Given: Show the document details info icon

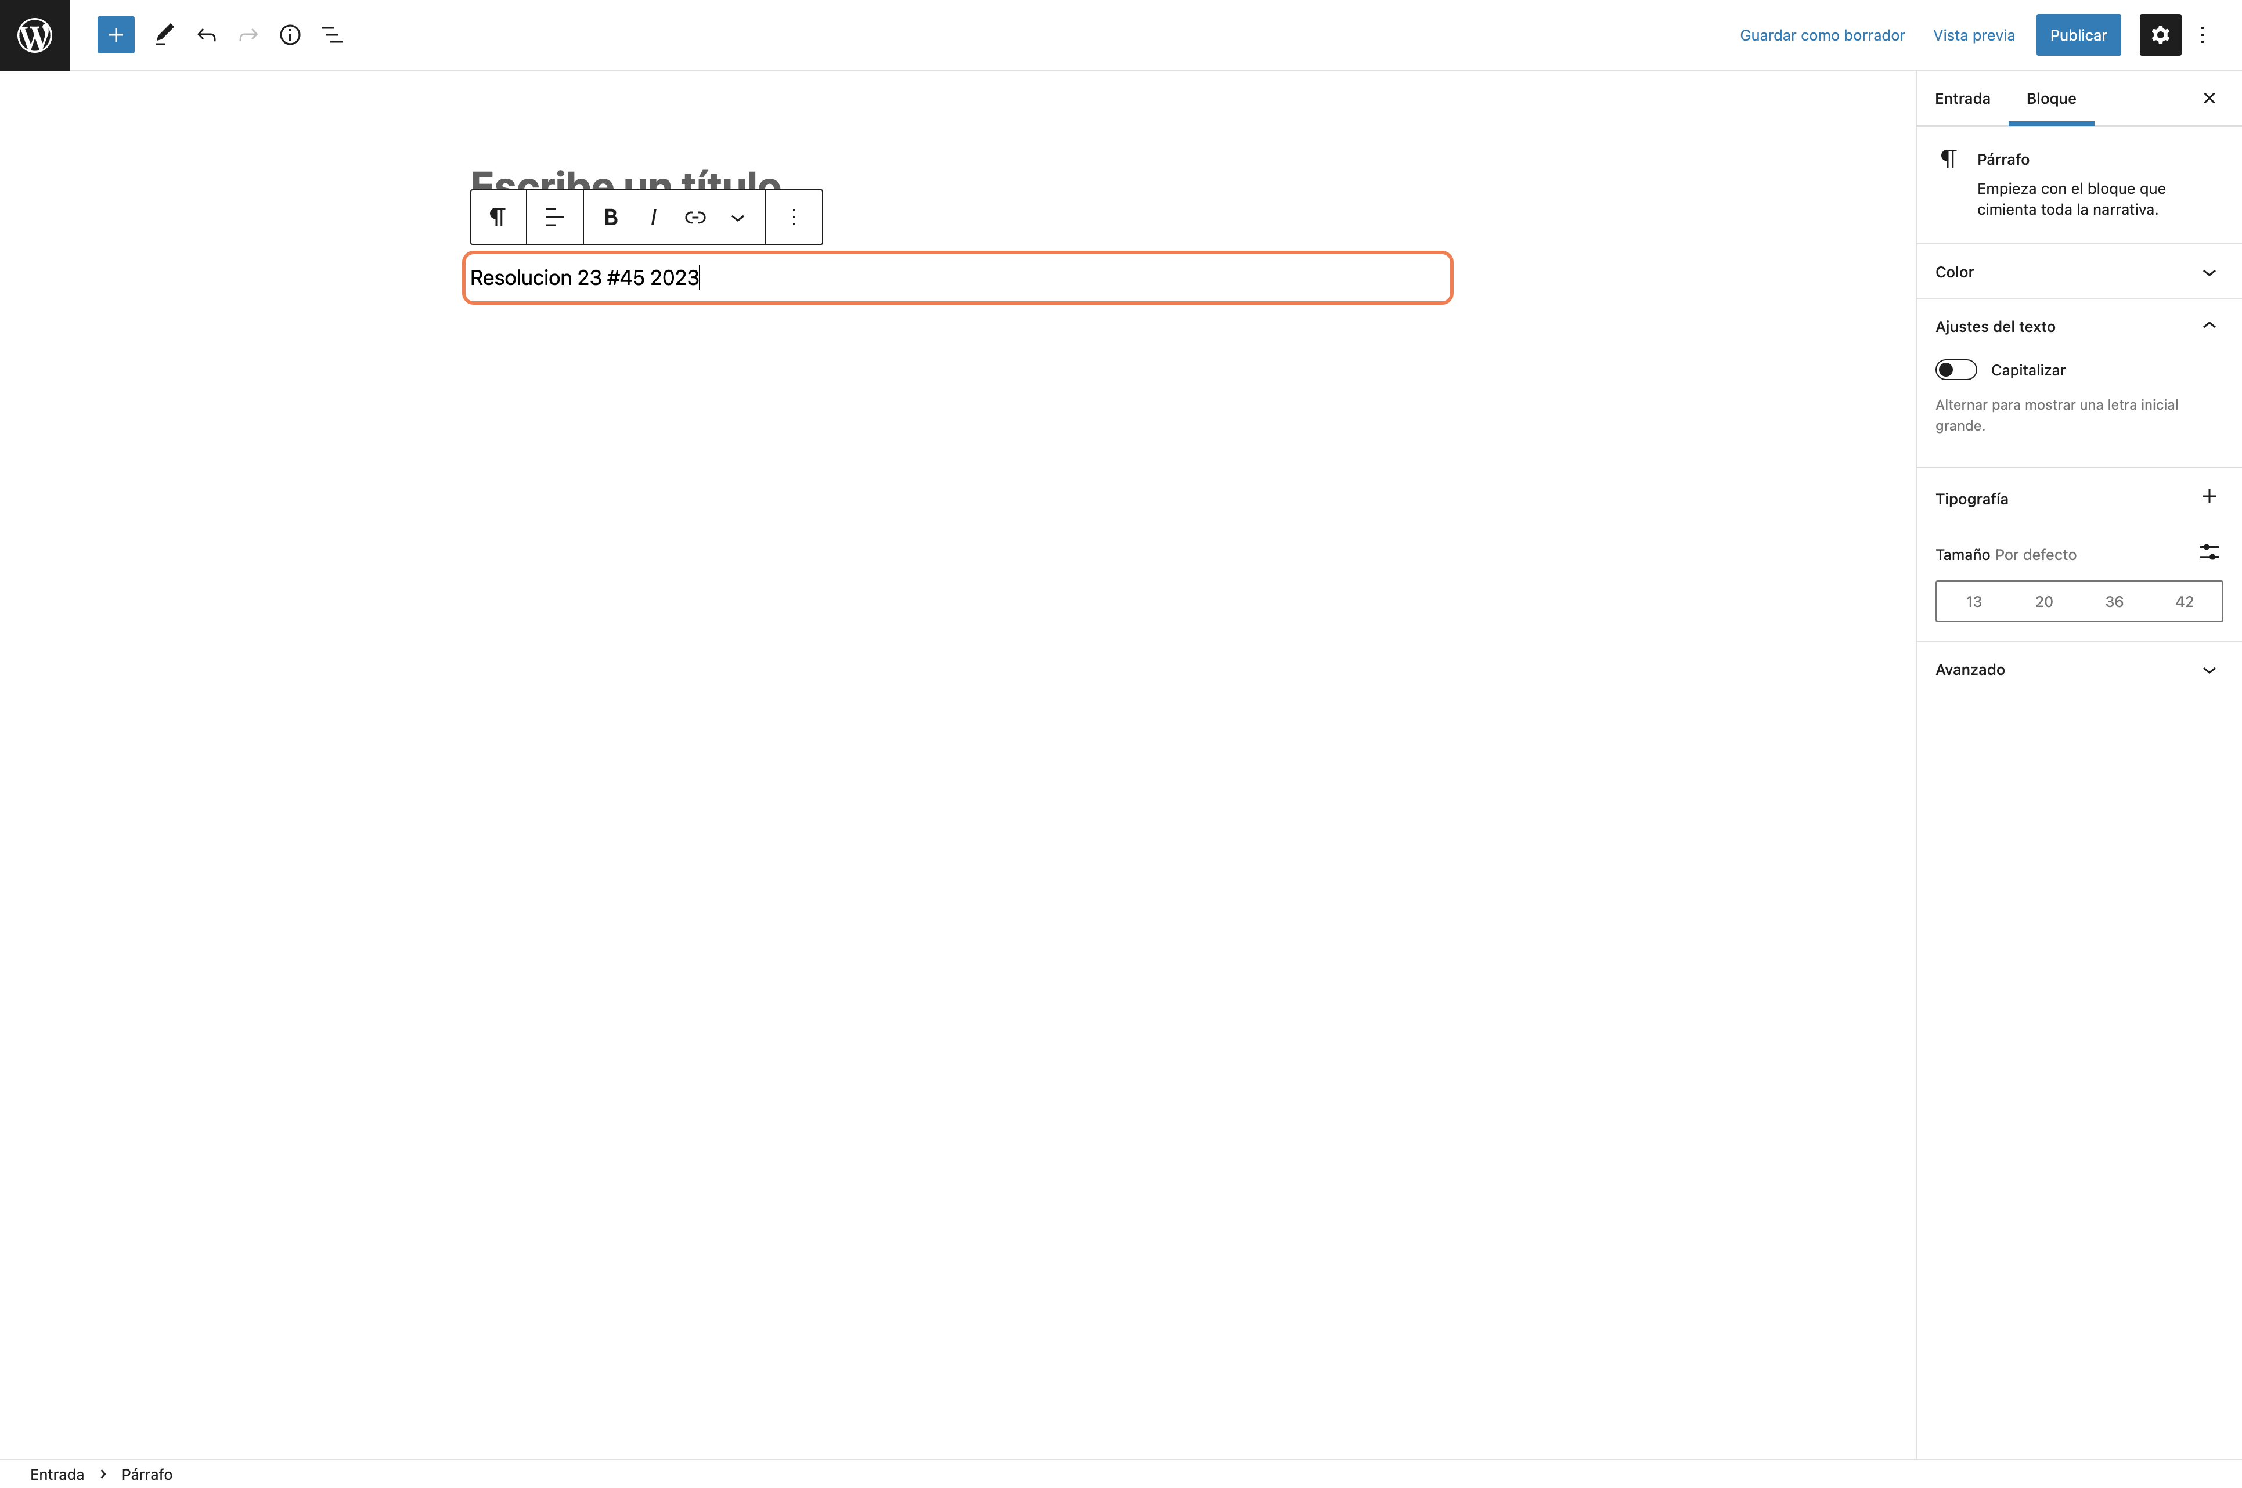Looking at the screenshot, I should point(290,35).
